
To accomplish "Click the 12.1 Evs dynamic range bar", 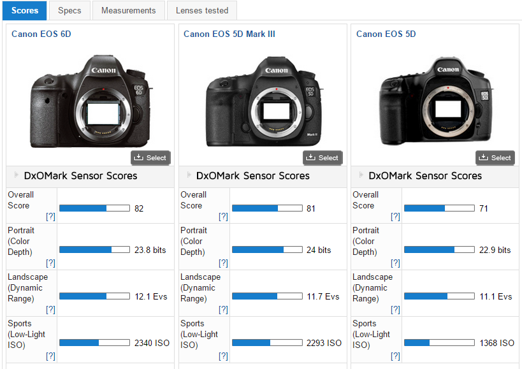I will point(94,296).
